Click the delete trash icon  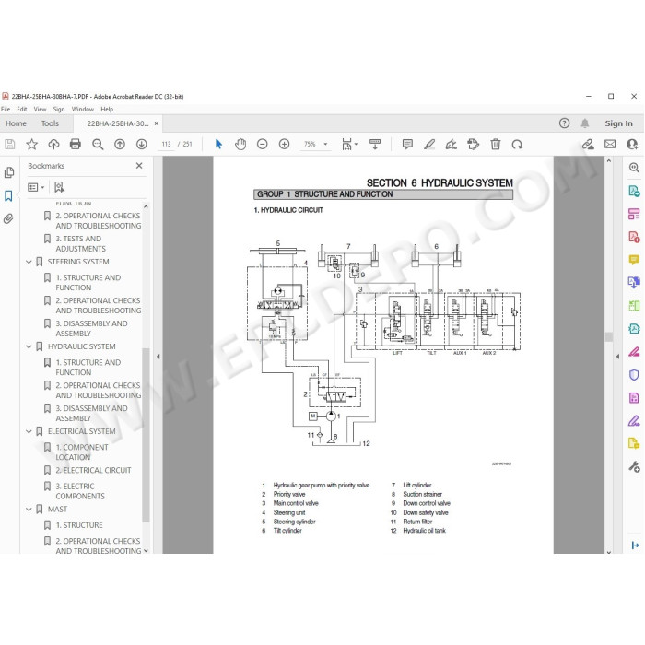pyautogui.click(x=496, y=144)
